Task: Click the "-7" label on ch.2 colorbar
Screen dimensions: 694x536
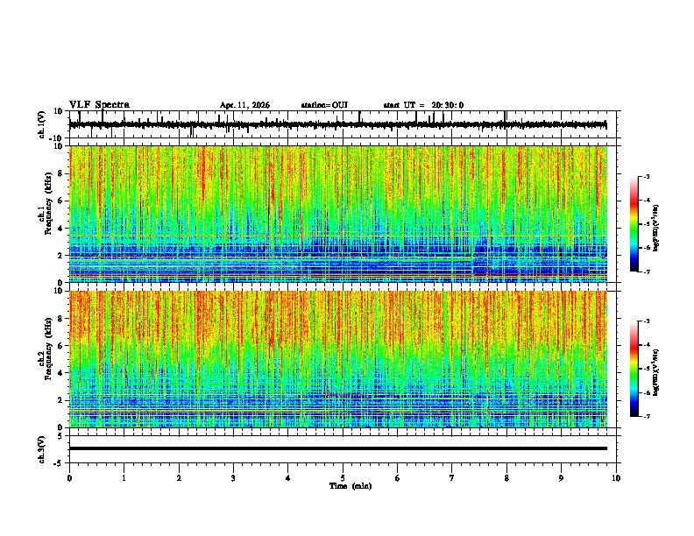Action: (646, 416)
